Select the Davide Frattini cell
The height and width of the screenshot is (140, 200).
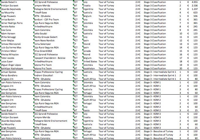(8, 107)
